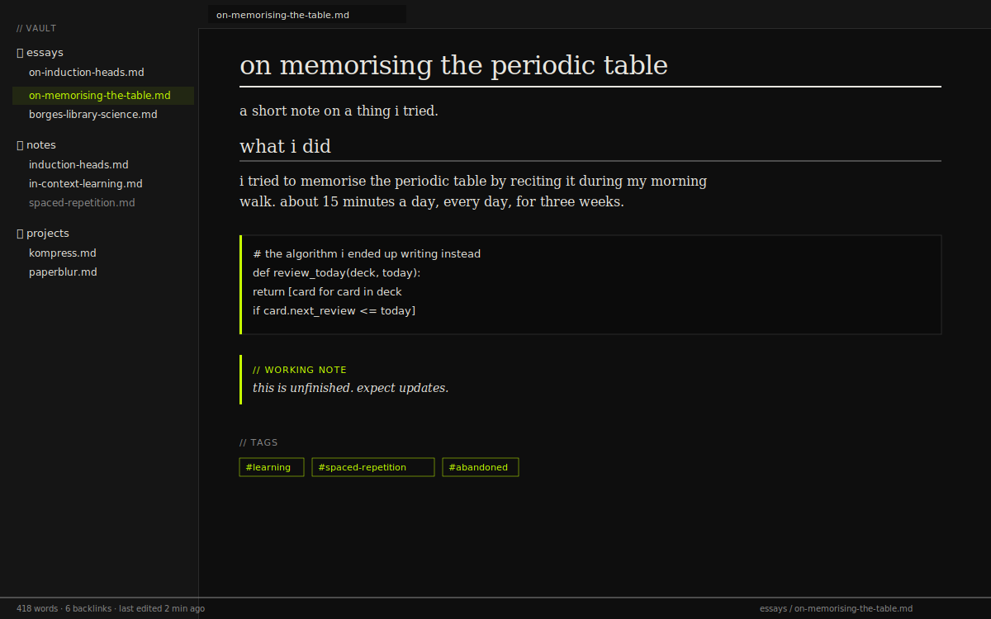Viewport: 991px width, 619px height.
Task: Click the folder icon beside projects
Action: [x=18, y=233]
